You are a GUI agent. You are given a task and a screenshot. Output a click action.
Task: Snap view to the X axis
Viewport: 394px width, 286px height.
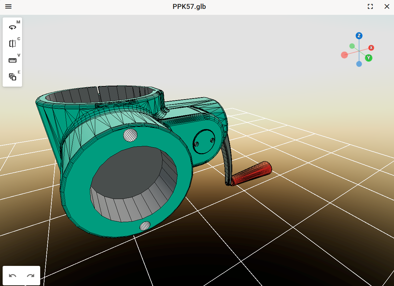click(371, 48)
